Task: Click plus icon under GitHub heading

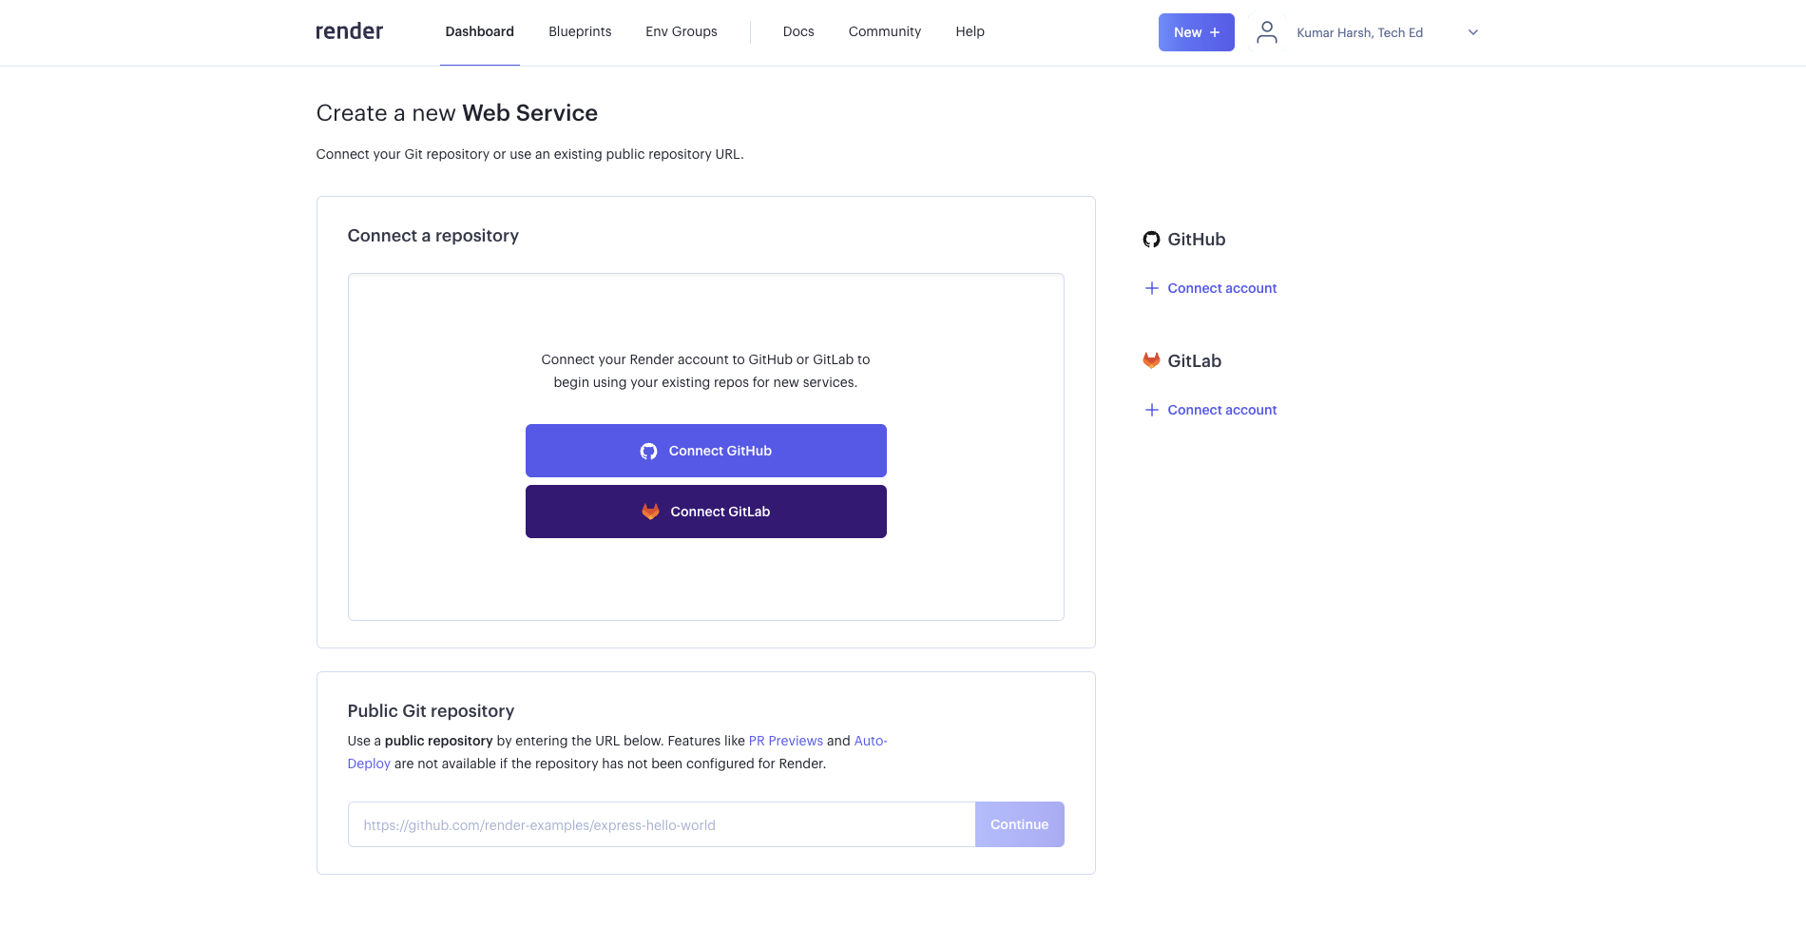Action: [x=1151, y=288]
